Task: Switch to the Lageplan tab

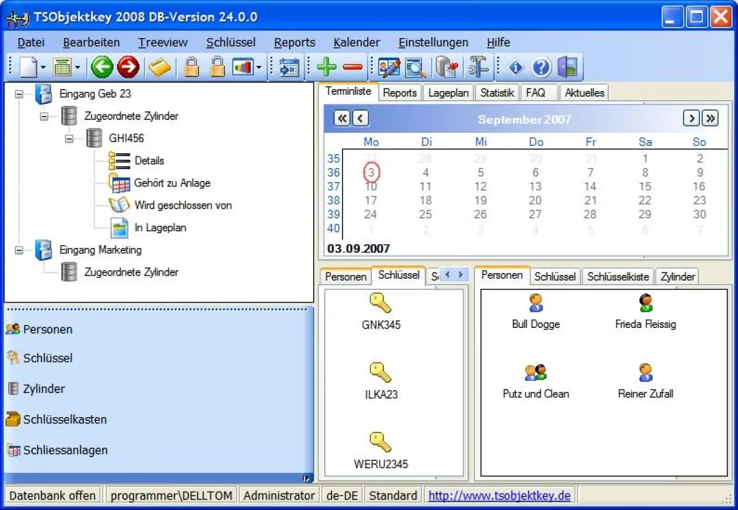Action: coord(448,93)
